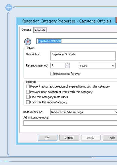This screenshot has height=165, width=117.
Task: Click the Cancel button
Action: pyautogui.click(x=69, y=138)
